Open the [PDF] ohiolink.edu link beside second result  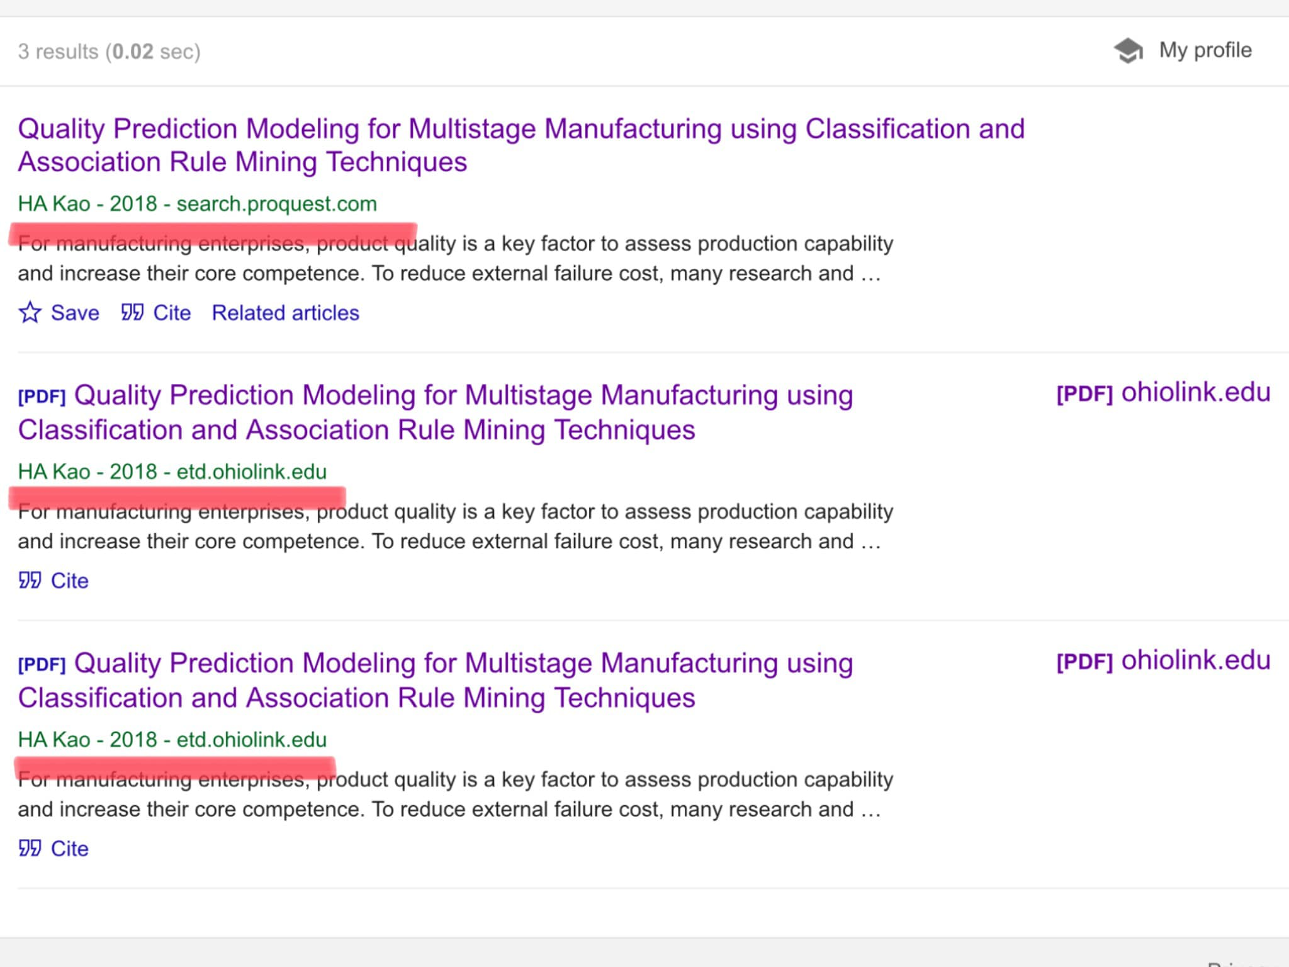tap(1163, 392)
